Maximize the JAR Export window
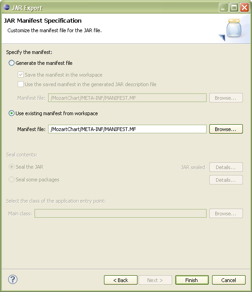This screenshot has height=292, width=252. tap(234, 8)
